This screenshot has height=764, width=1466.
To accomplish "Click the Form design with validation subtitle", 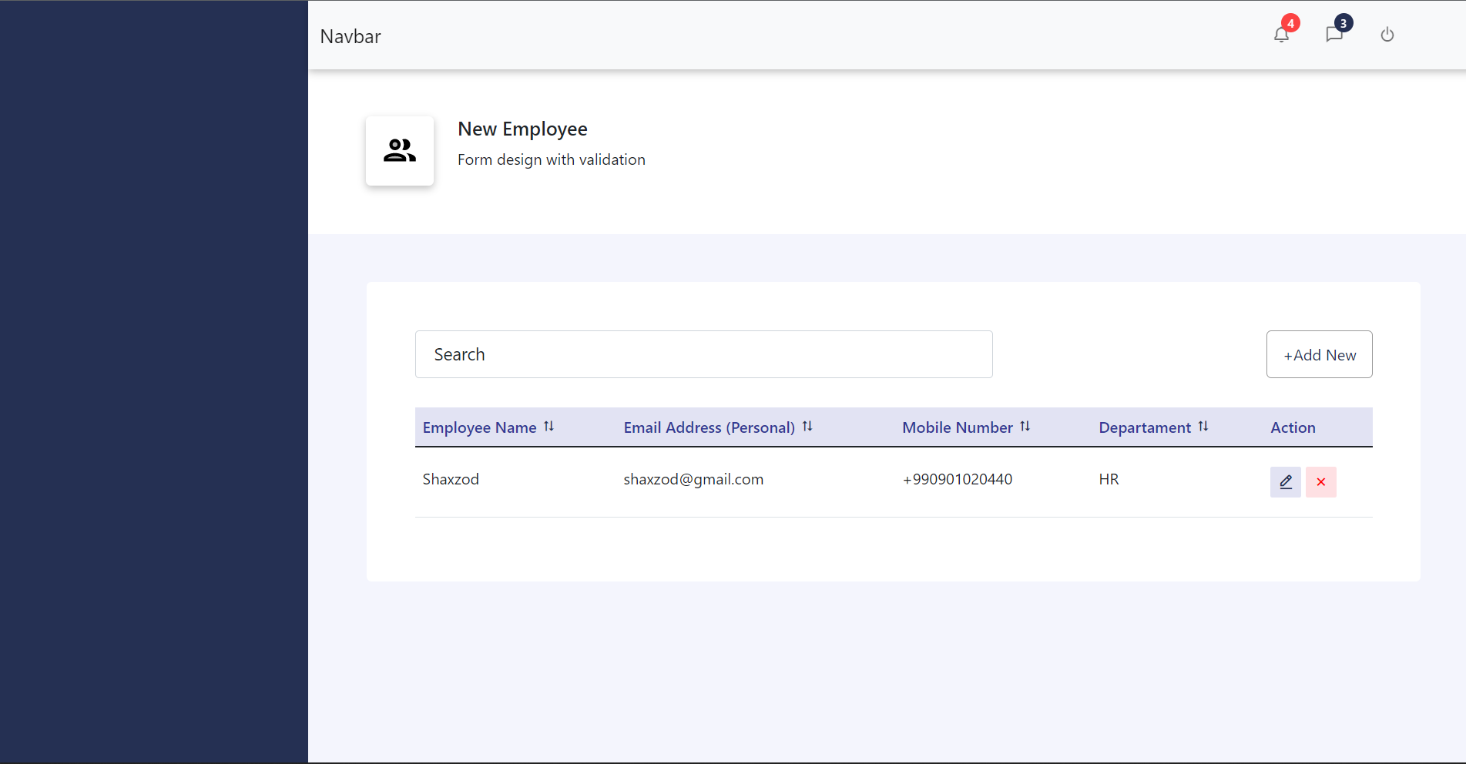I will 552,159.
